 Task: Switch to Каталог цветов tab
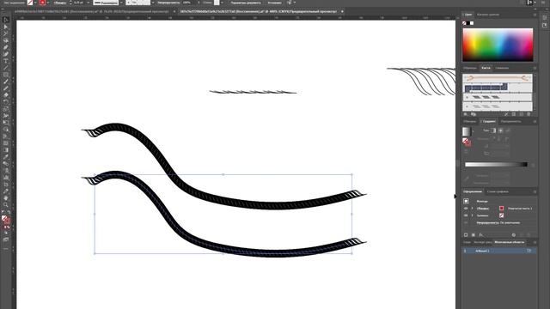488,15
